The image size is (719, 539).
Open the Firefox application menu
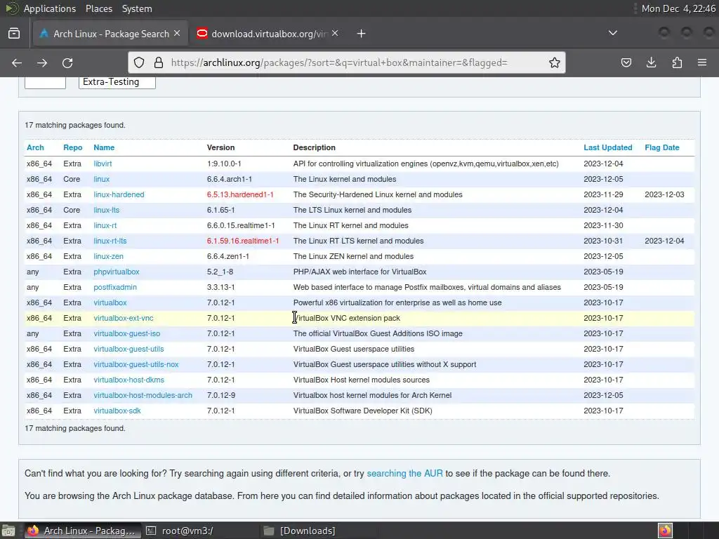click(x=702, y=62)
